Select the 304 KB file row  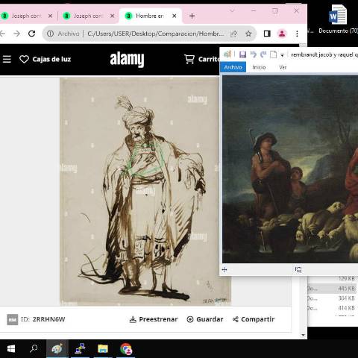333,298
